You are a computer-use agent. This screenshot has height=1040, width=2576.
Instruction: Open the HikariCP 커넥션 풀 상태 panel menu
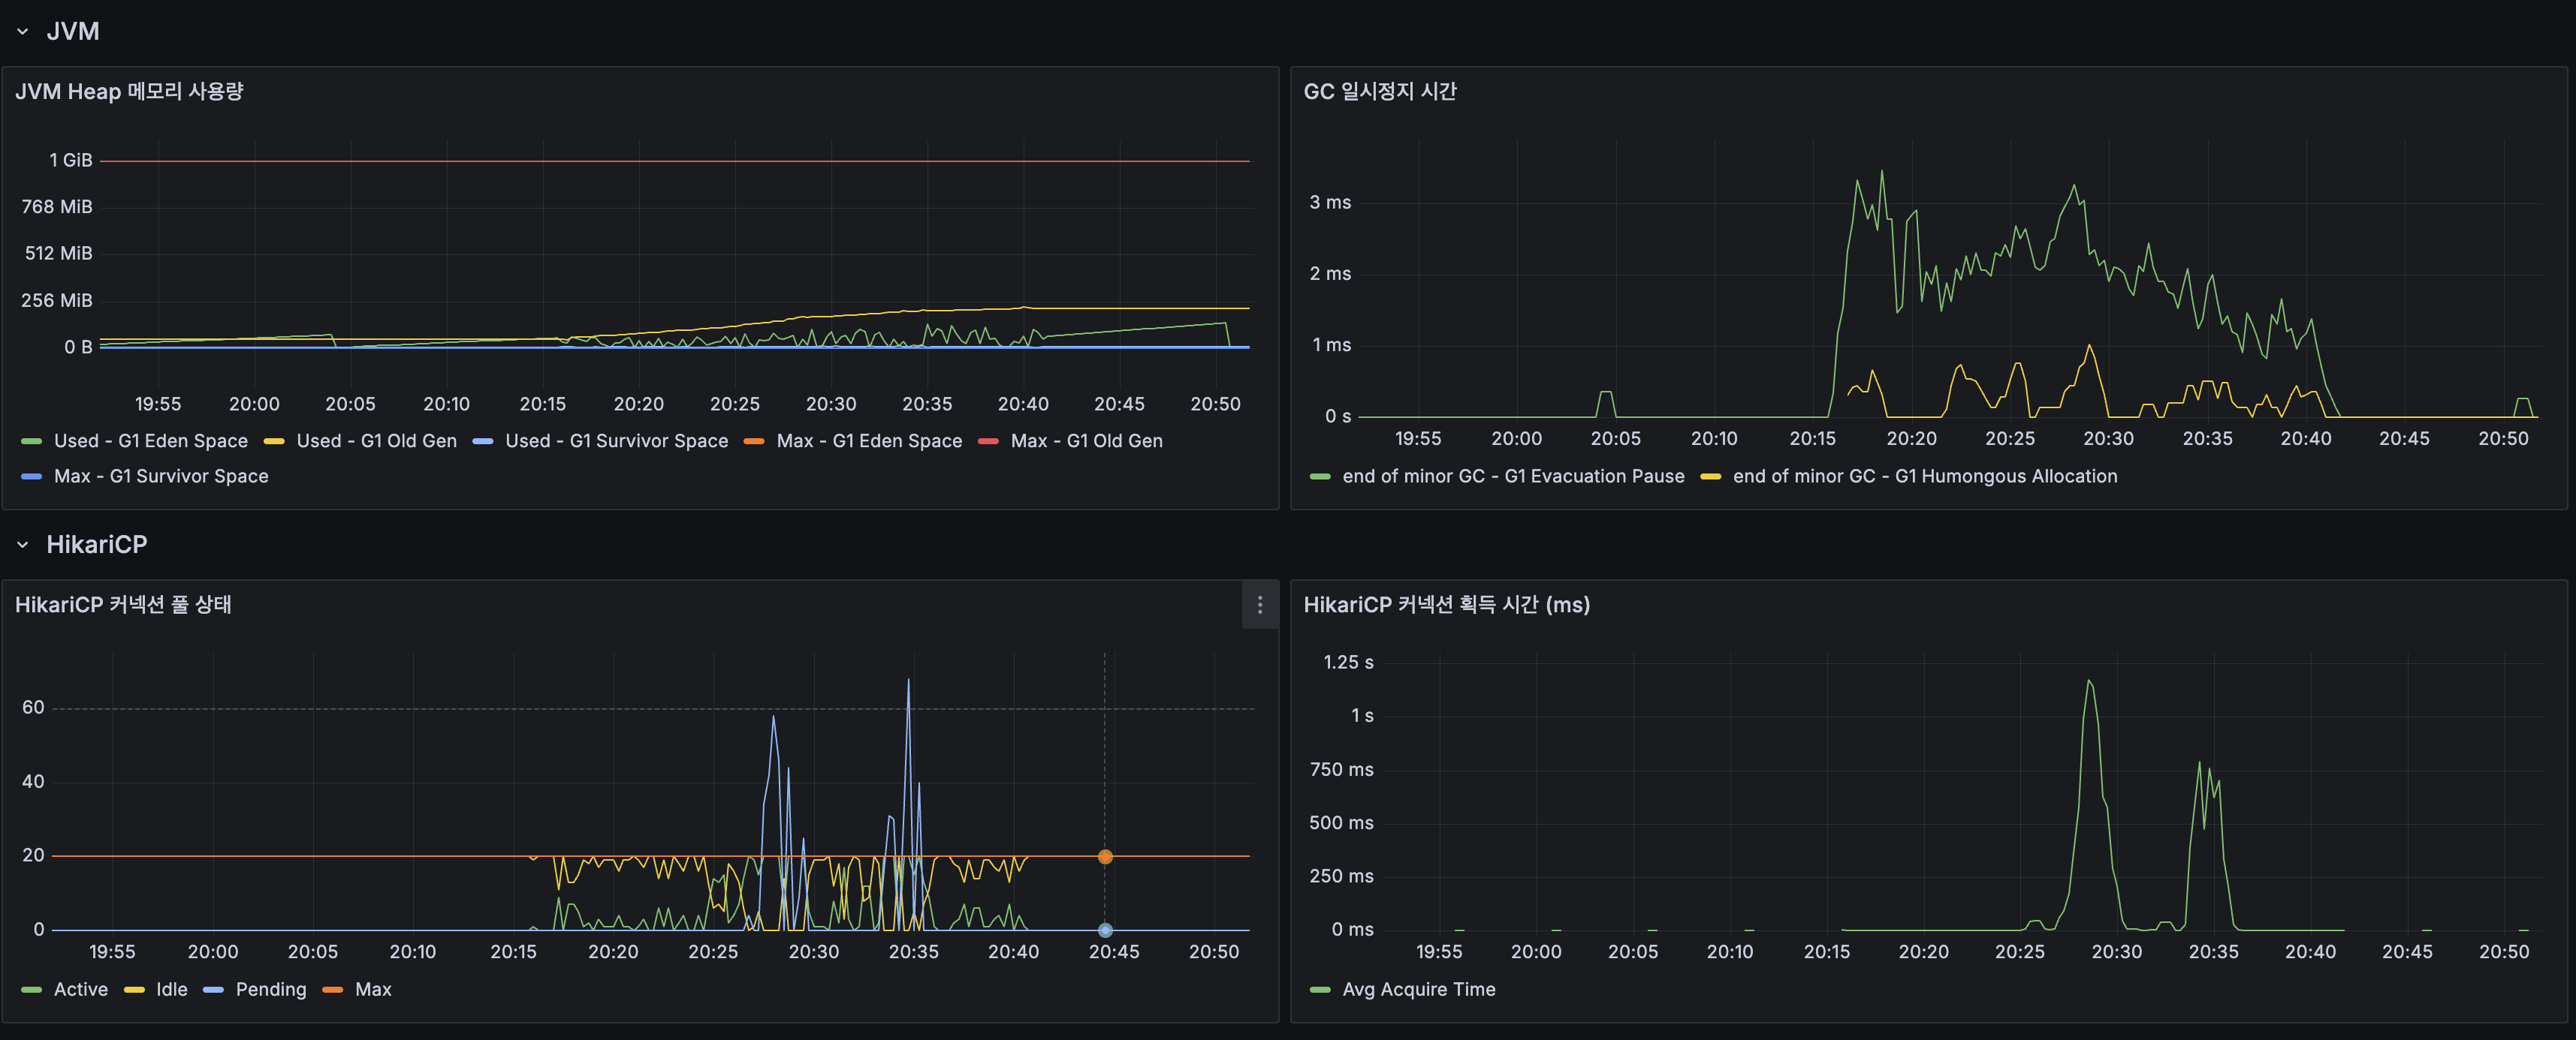pyautogui.click(x=1259, y=606)
